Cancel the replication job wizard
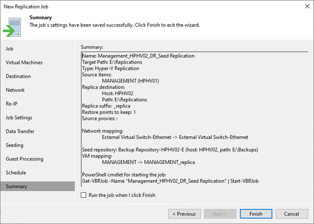 tap(292, 214)
